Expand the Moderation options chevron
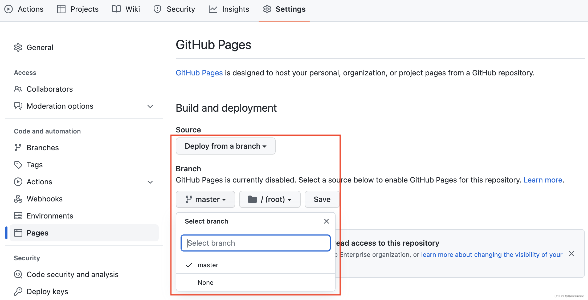Viewport: 588px width, 300px height. pyautogui.click(x=150, y=106)
